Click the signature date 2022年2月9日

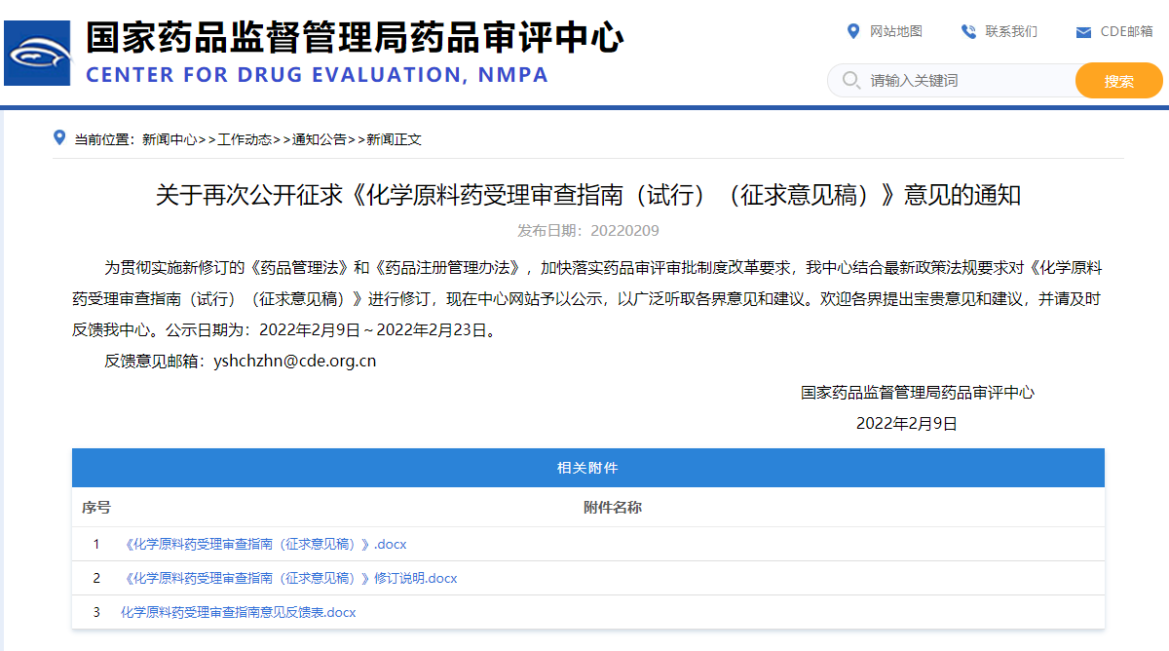click(x=907, y=424)
